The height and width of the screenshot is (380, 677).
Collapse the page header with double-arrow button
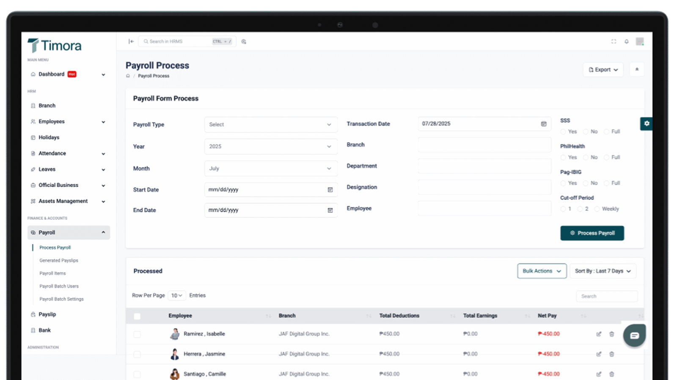637,69
